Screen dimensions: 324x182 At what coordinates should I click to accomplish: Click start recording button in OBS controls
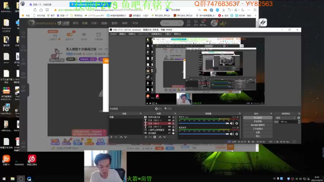point(258,121)
